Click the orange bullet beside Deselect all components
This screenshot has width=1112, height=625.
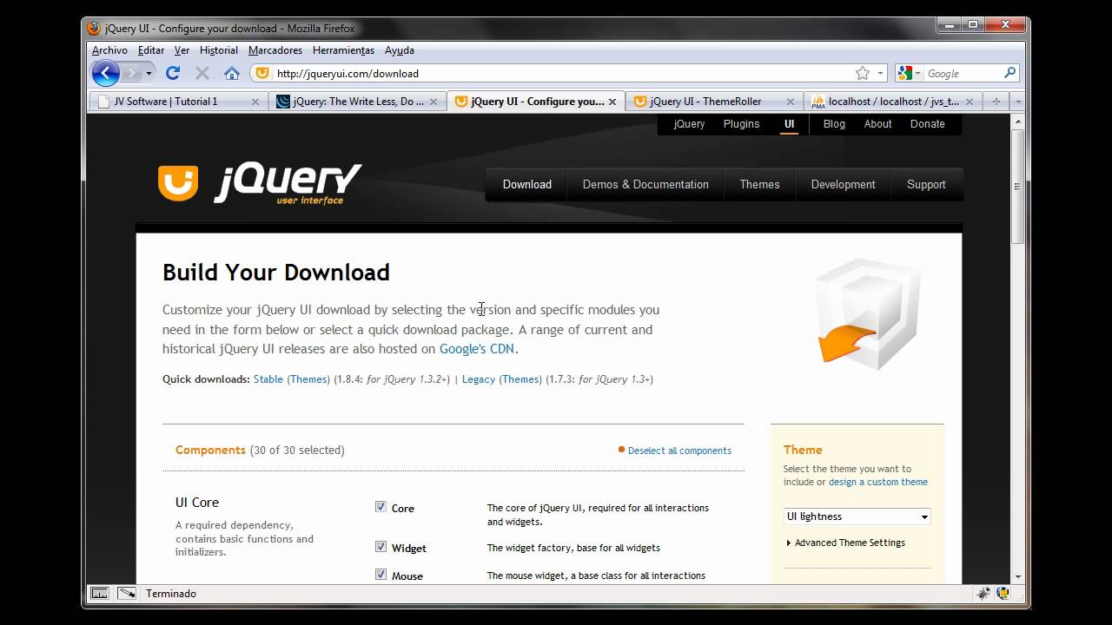tap(621, 450)
